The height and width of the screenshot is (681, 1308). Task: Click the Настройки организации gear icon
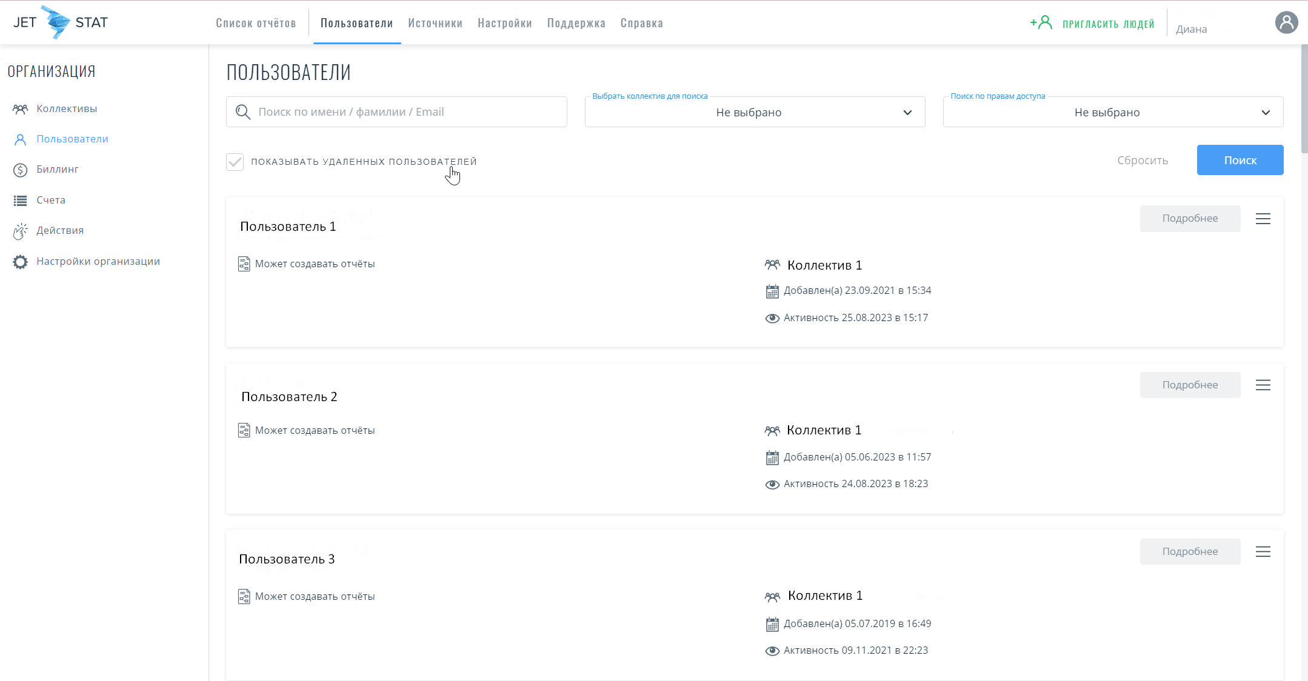pyautogui.click(x=20, y=262)
